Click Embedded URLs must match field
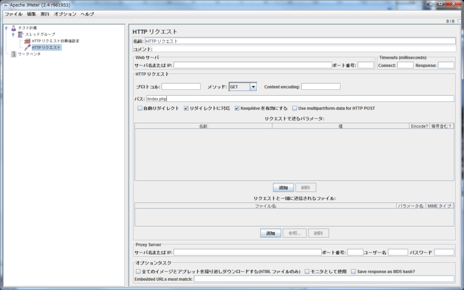The height and width of the screenshot is (290, 464). tap(324, 279)
